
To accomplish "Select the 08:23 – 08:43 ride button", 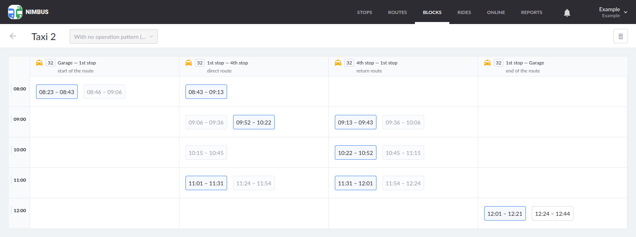I will [57, 92].
